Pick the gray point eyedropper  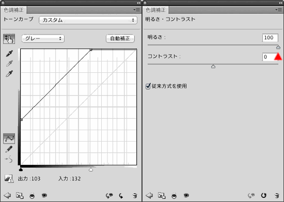pos(9,64)
